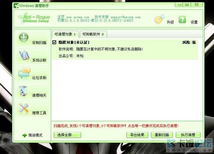The height and width of the screenshot is (154, 214).
Task: Click the 执行清理 button
Action: click(x=188, y=135)
